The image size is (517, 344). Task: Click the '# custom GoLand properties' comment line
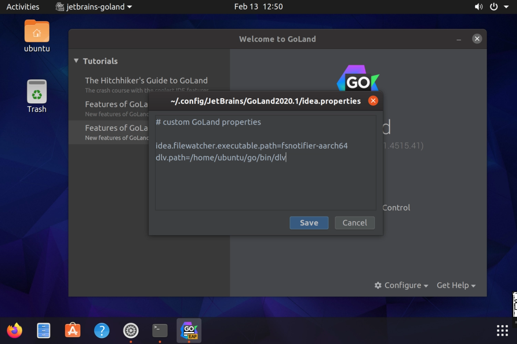[208, 122]
